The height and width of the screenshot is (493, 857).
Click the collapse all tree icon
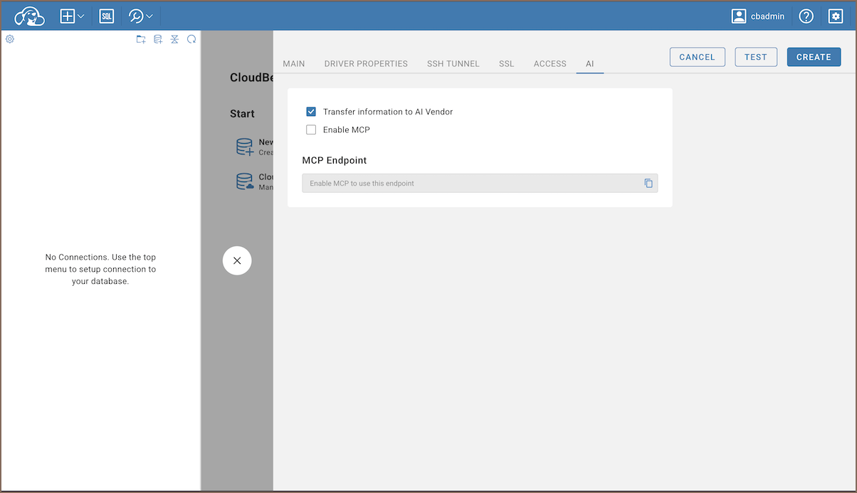point(174,40)
